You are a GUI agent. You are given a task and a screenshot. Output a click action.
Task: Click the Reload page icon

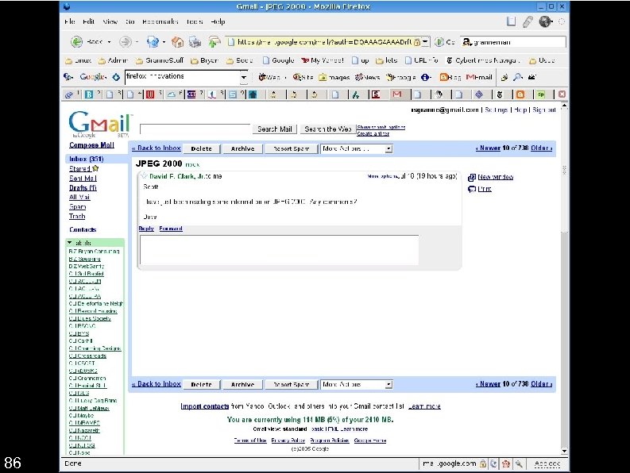point(153,41)
